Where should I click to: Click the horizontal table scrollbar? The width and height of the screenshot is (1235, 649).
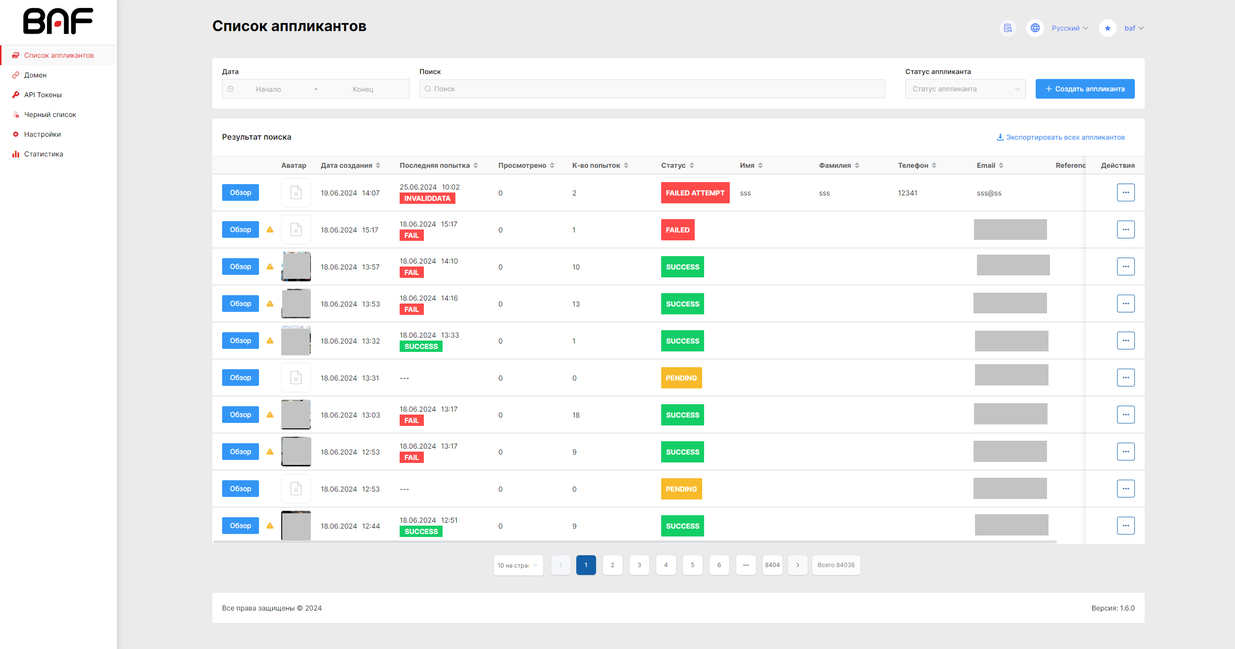(635, 542)
